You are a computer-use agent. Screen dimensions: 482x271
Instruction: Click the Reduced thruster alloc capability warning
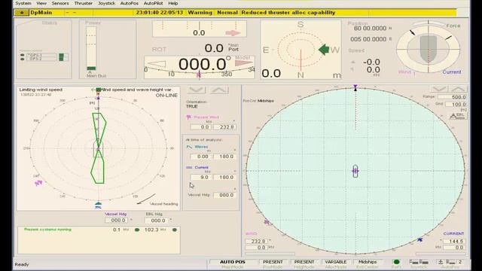click(x=288, y=13)
